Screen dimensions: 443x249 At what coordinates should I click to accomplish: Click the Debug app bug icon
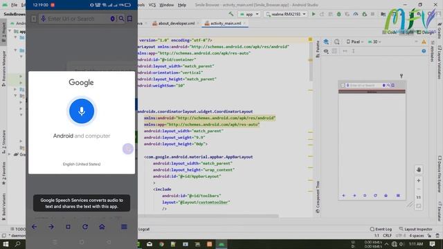(x=338, y=14)
